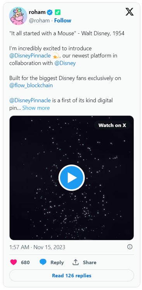
Task: Open Read 126 replies
Action: click(71, 276)
